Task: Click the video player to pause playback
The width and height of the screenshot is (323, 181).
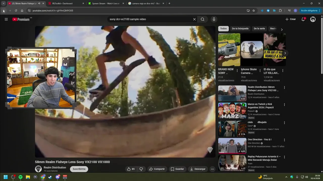Action: click(125, 92)
